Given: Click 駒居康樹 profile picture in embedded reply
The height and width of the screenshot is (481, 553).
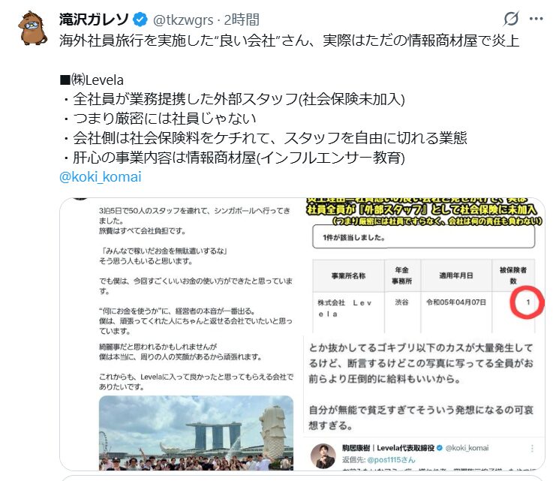Looking at the screenshot, I should click(x=323, y=456).
